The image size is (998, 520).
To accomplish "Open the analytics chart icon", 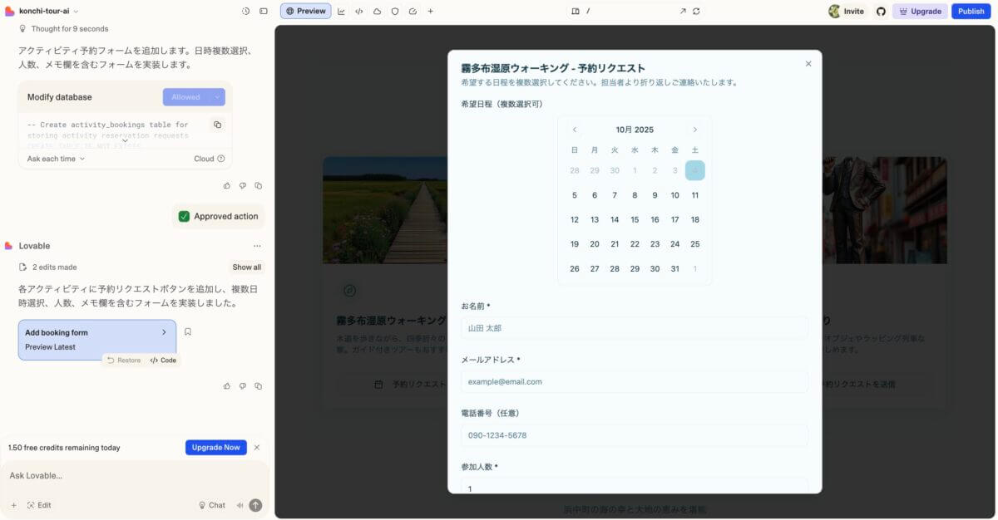I will click(x=341, y=12).
